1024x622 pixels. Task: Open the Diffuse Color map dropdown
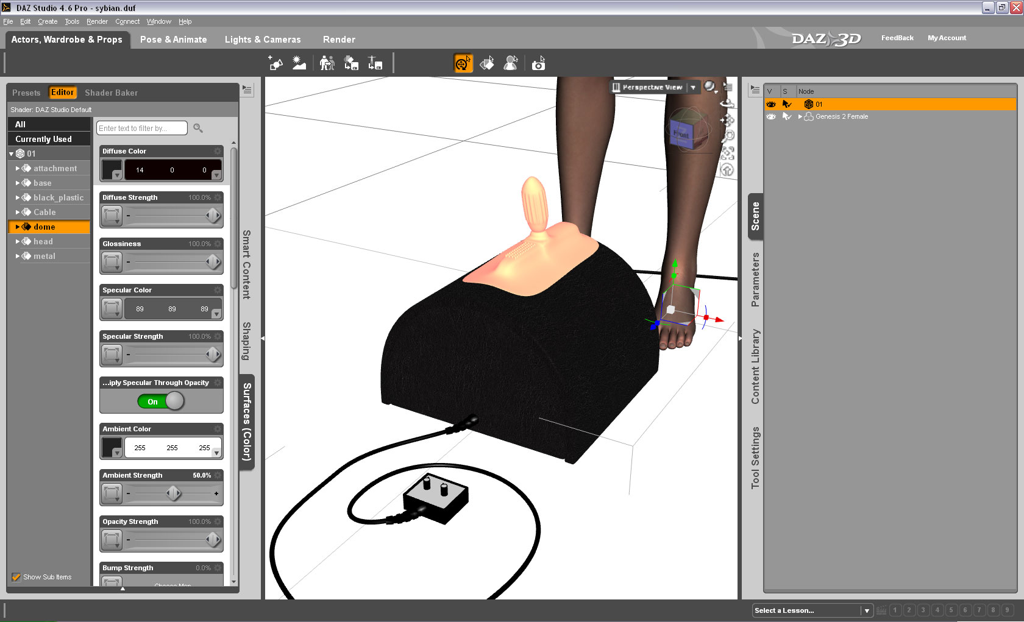point(112,170)
